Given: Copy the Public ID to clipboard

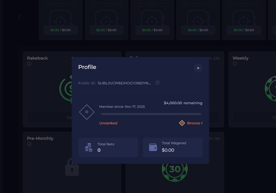Looking at the screenshot, I should [x=157, y=83].
